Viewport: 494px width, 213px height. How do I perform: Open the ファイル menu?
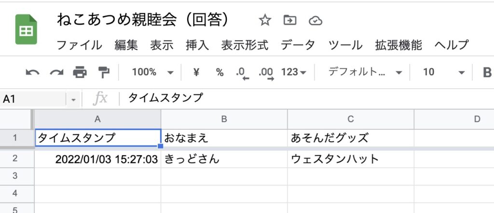click(80, 45)
